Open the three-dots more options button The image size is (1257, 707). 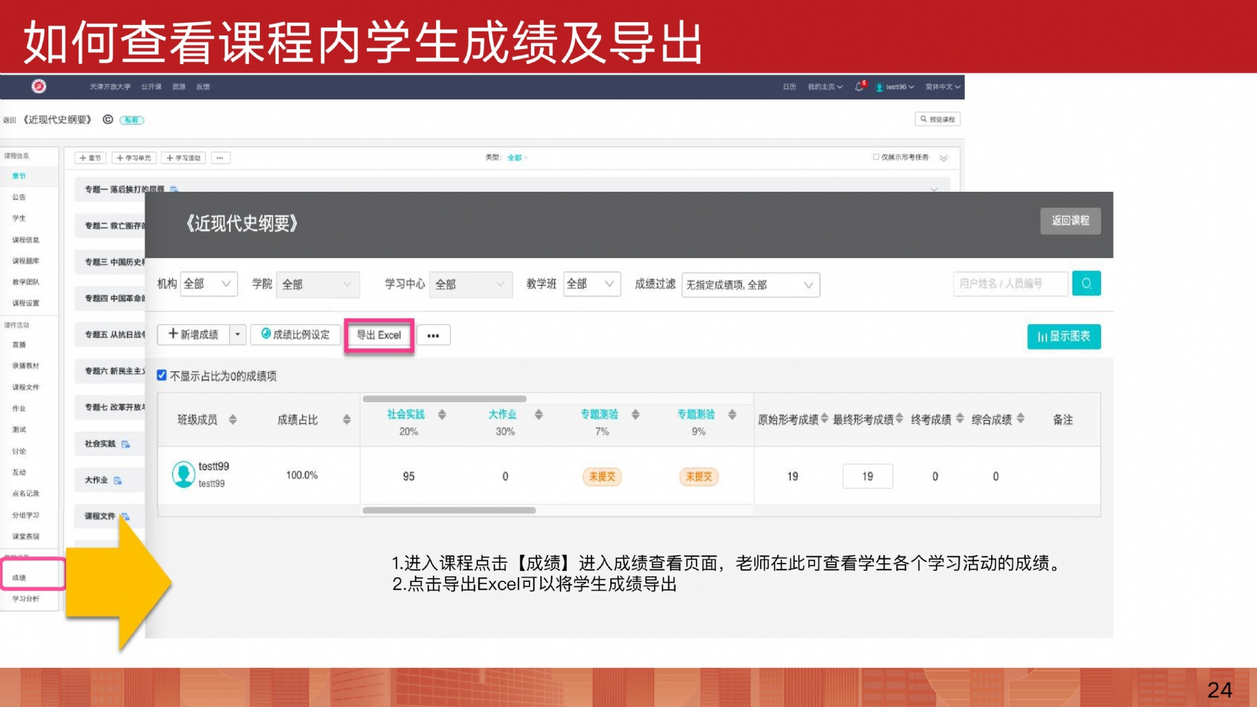pos(433,335)
